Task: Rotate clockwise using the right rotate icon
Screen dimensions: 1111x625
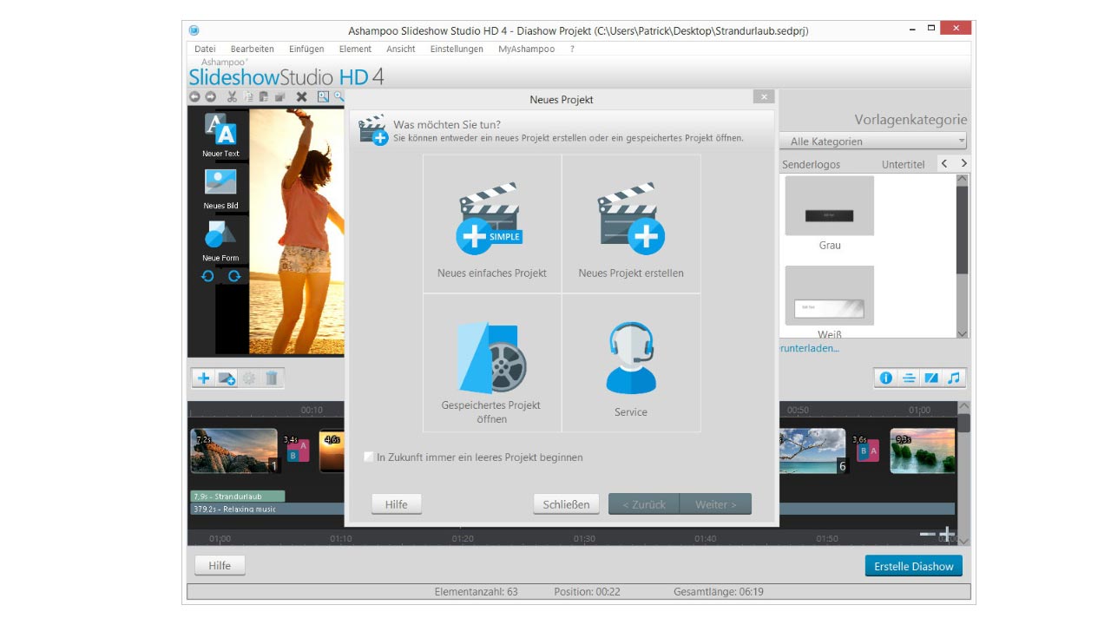Action: coord(234,276)
